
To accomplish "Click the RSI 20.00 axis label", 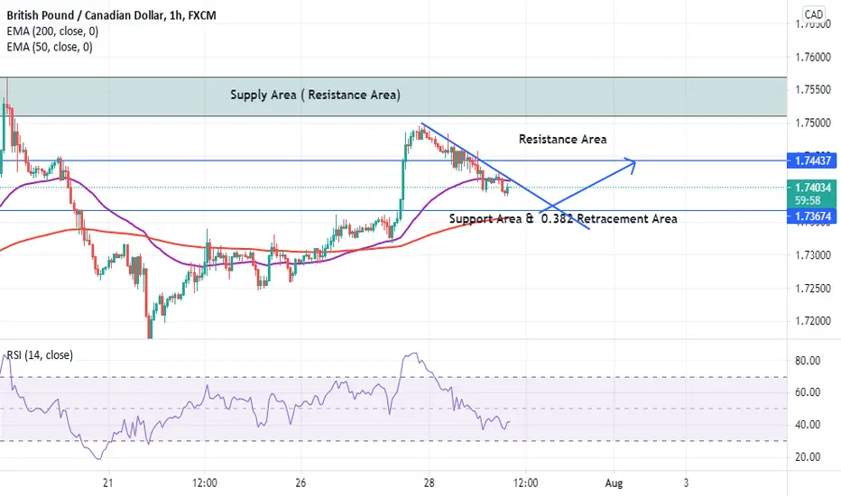I will pyautogui.click(x=808, y=457).
